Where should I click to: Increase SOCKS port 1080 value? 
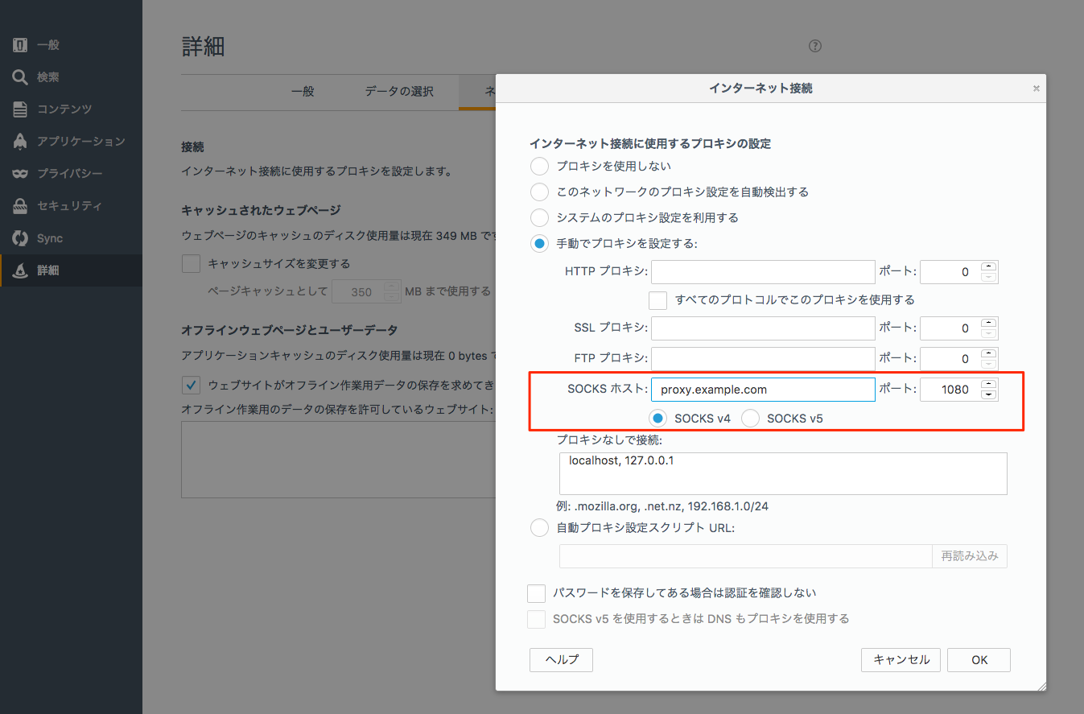pos(990,384)
